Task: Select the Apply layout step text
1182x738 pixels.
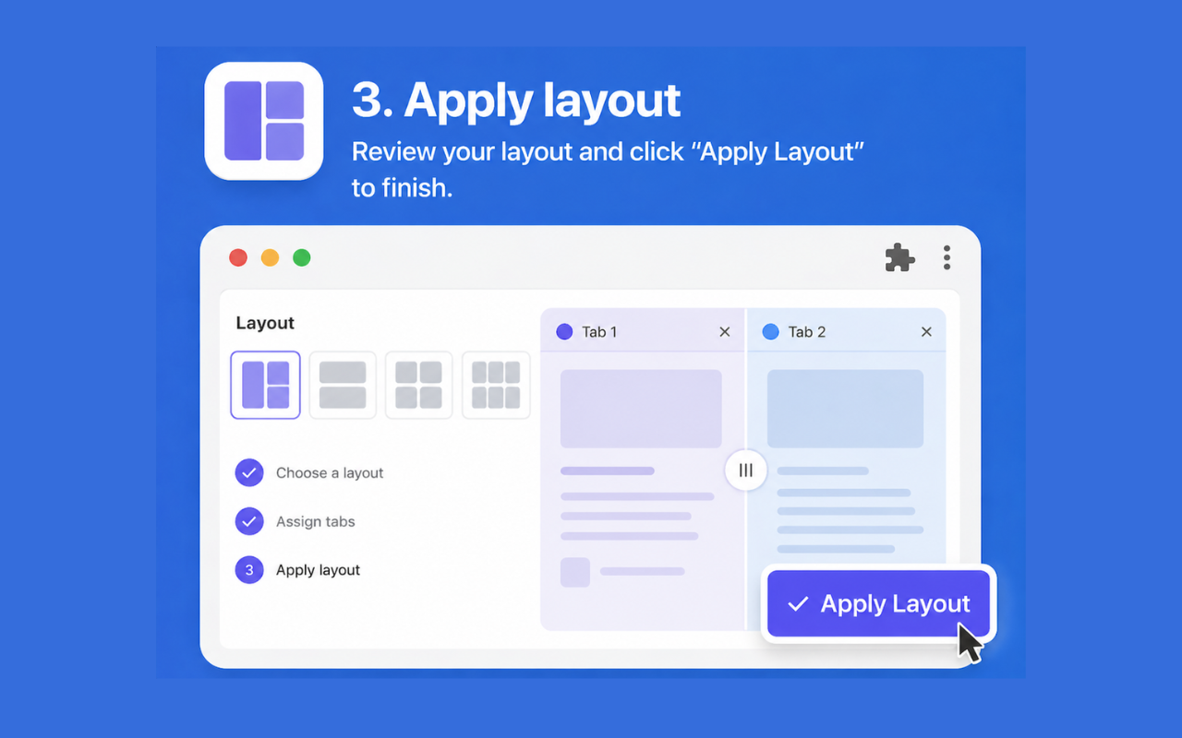Action: (x=318, y=570)
